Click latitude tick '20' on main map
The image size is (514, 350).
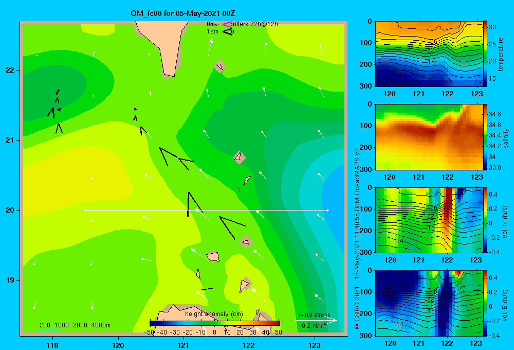[x=10, y=210]
